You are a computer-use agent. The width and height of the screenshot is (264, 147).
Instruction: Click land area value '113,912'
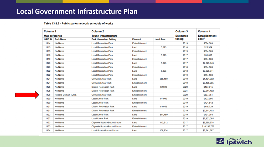pyautogui.click(x=164, y=122)
